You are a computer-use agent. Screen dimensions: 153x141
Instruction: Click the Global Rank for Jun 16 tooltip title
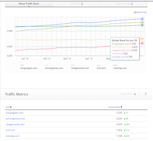click(x=124, y=40)
